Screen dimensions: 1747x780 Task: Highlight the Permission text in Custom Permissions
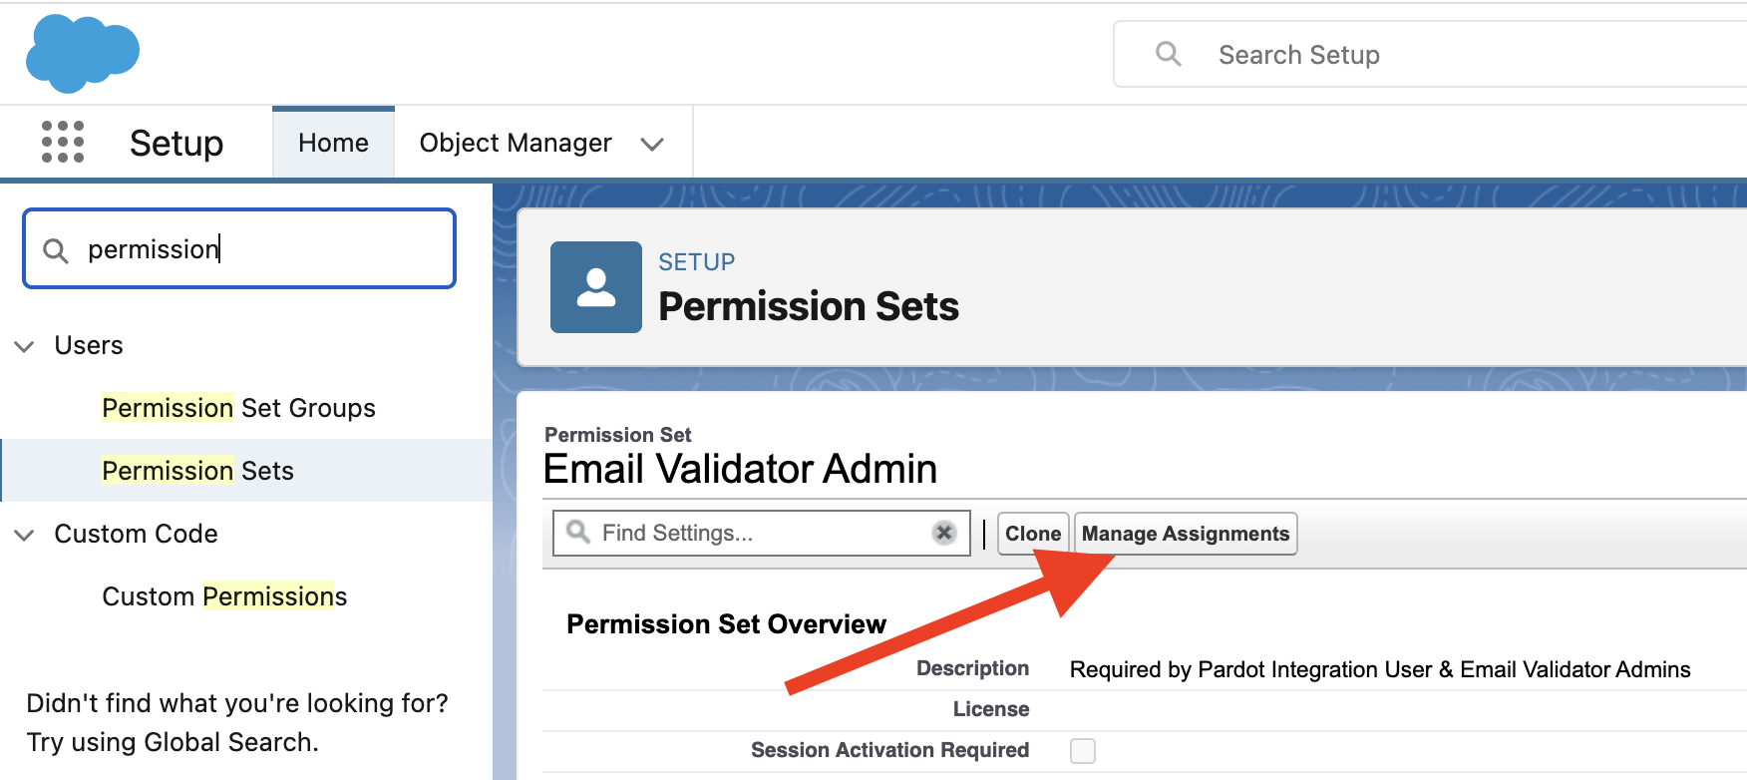coord(273,595)
